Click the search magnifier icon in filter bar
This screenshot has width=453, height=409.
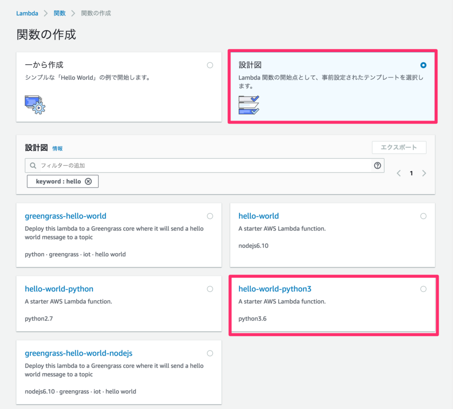pos(33,165)
